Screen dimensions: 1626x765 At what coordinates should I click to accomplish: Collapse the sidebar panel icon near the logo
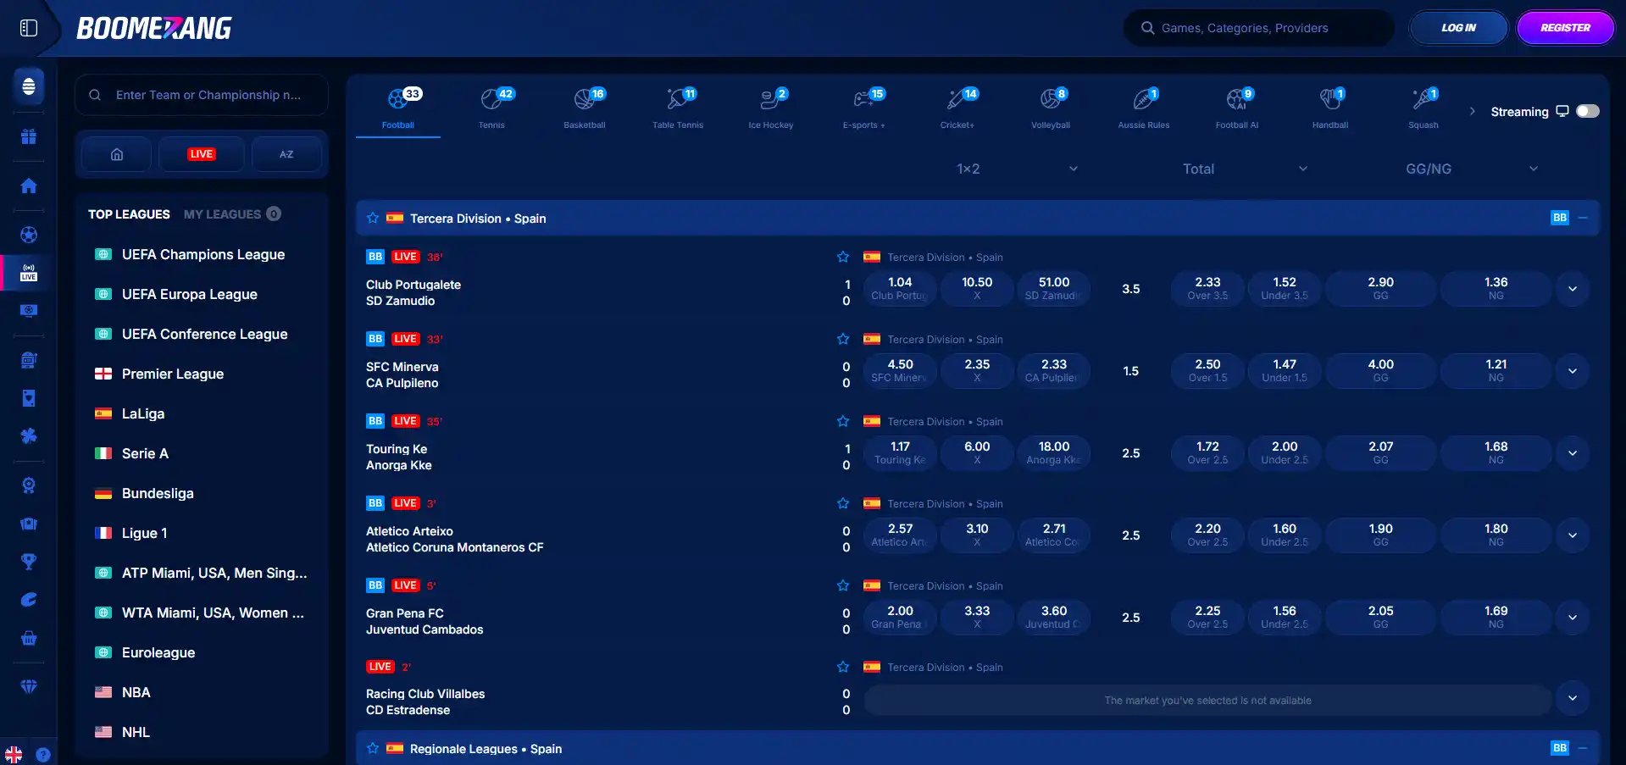pos(29,28)
